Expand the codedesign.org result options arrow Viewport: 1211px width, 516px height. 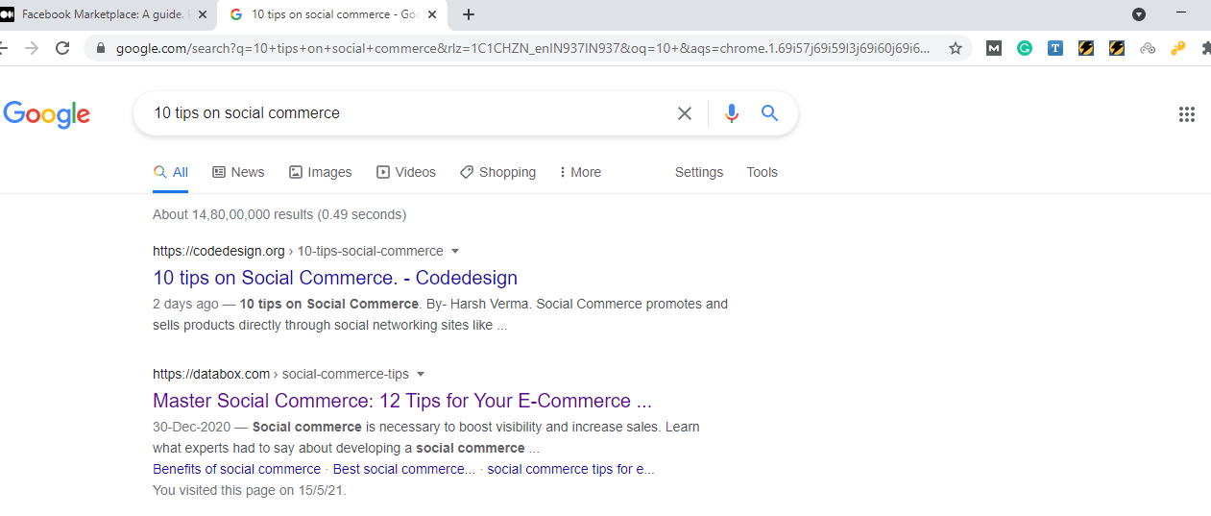pyautogui.click(x=455, y=251)
